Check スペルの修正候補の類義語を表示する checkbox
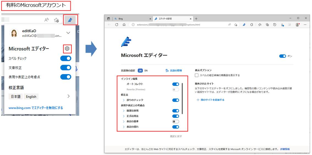312x155 pixels. 197,75
